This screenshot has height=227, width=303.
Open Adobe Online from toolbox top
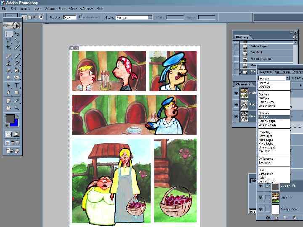(12, 26)
